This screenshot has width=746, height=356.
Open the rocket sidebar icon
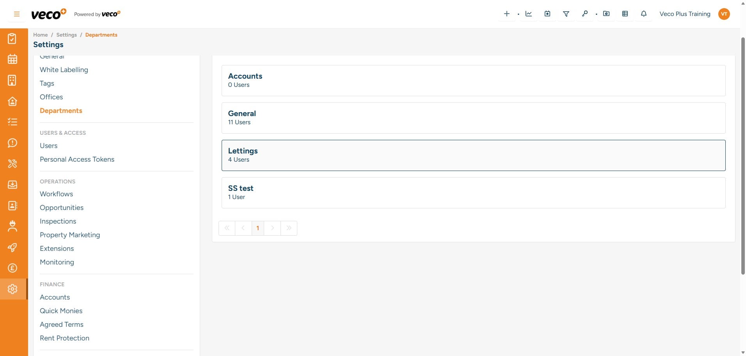[12, 247]
